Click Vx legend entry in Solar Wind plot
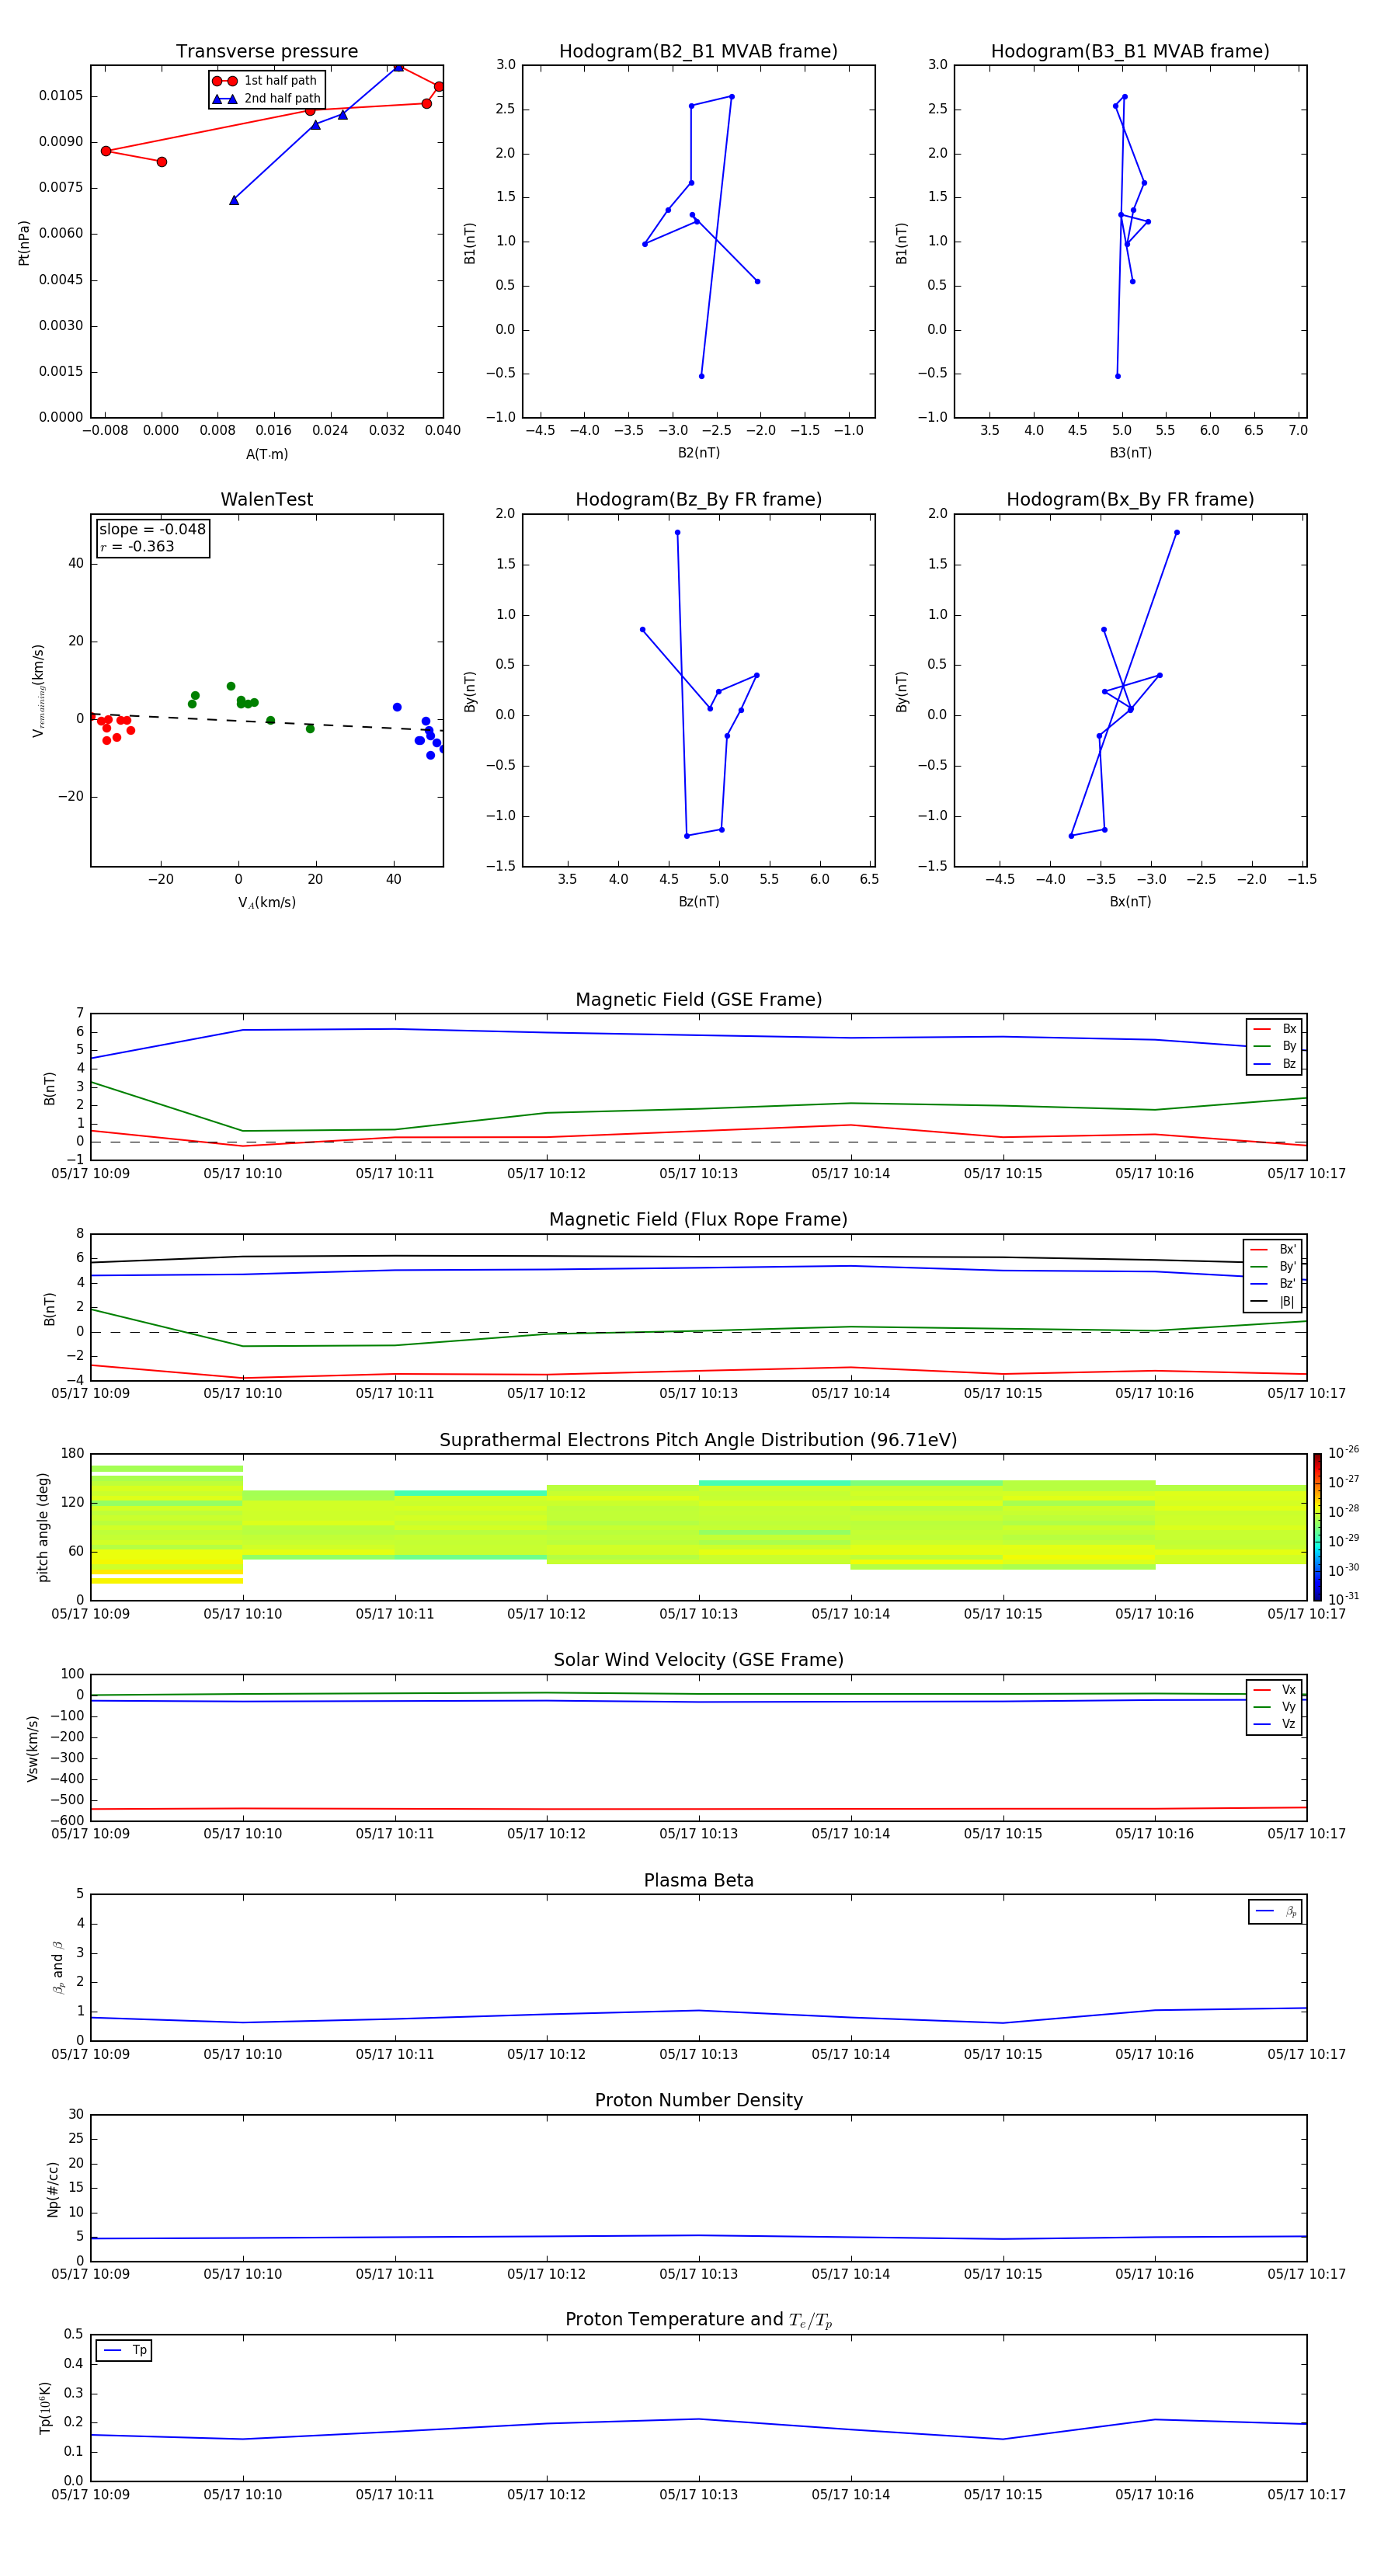Viewport: 1398px width, 2563px height. 1275,1689
